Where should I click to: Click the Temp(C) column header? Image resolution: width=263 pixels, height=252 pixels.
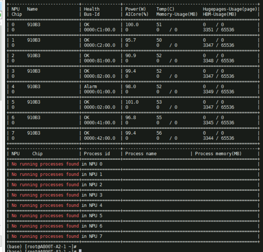[165, 9]
